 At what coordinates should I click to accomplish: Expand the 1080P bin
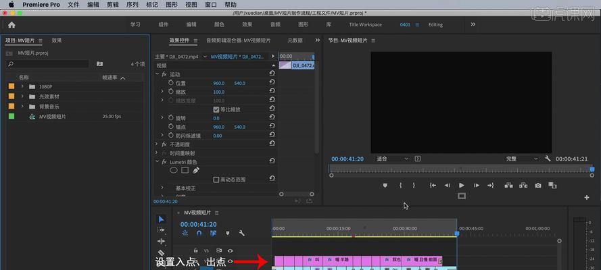pyautogui.click(x=22, y=86)
